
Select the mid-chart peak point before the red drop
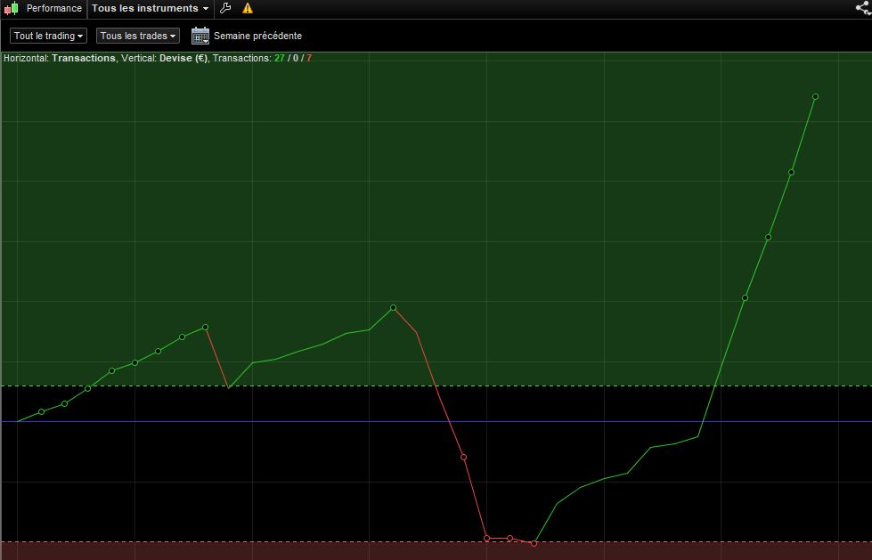[x=393, y=307]
